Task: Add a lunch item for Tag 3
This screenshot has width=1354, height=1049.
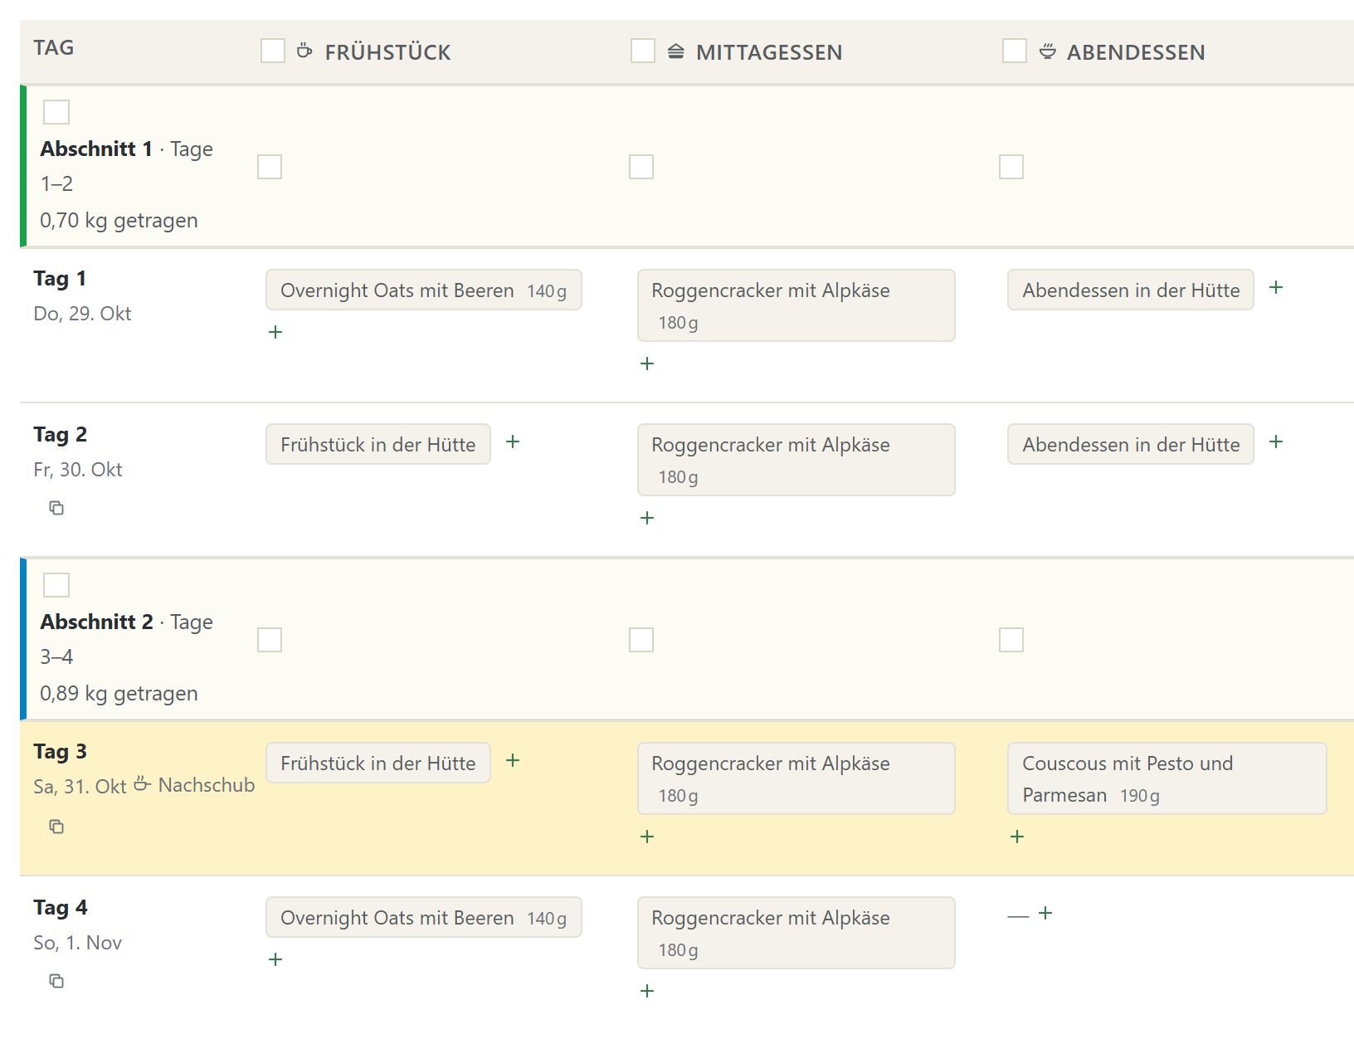Action: [x=648, y=837]
